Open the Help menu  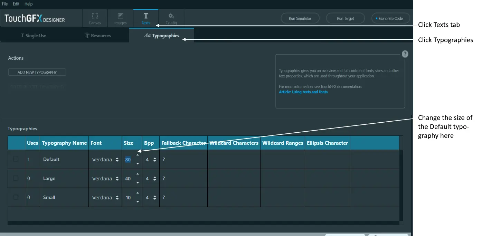tap(29, 4)
